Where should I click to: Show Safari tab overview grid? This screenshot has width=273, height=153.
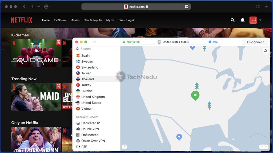coord(258,7)
